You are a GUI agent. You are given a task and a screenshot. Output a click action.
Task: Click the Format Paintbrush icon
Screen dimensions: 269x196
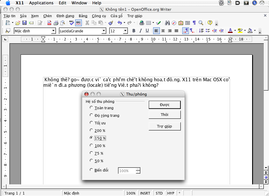pyautogui.click(x=111, y=23)
